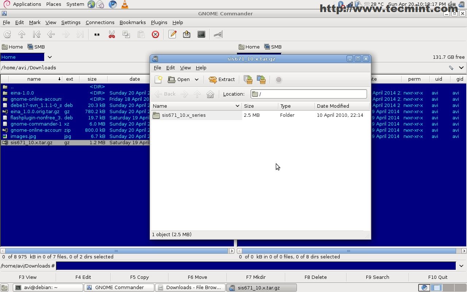Click the Refresh icon in Commander toolbar
467x292 pixels.
click(x=7, y=34)
